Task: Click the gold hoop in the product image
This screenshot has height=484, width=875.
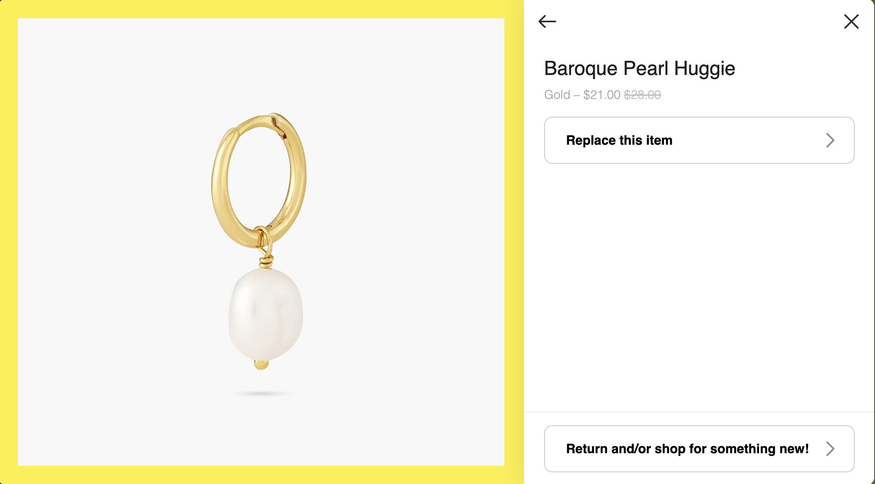Action: click(x=220, y=182)
